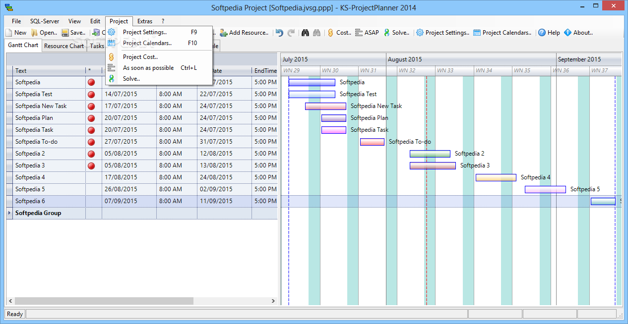
Task: Click the red status ball for Softpedia 3
Action: (91, 165)
